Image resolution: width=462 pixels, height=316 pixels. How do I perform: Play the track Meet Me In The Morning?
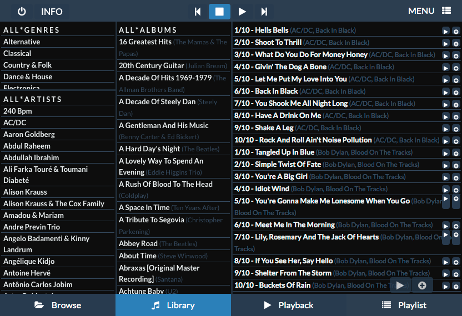445,226
